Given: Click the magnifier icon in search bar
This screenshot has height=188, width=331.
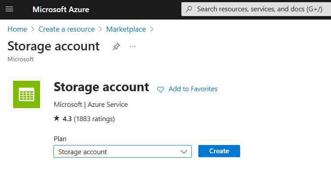Looking at the screenshot, I should click(x=189, y=9).
